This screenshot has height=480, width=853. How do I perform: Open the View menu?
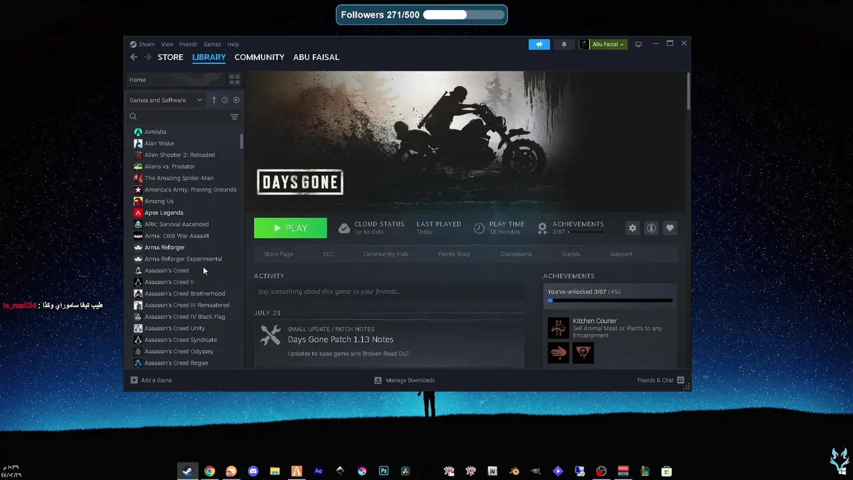click(167, 44)
